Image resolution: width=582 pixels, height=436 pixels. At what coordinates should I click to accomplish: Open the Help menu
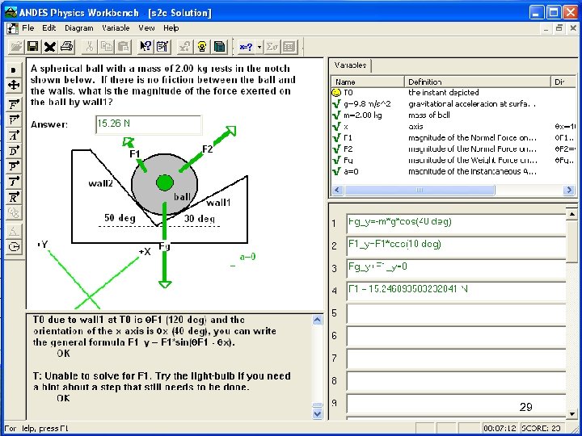pyautogui.click(x=171, y=28)
